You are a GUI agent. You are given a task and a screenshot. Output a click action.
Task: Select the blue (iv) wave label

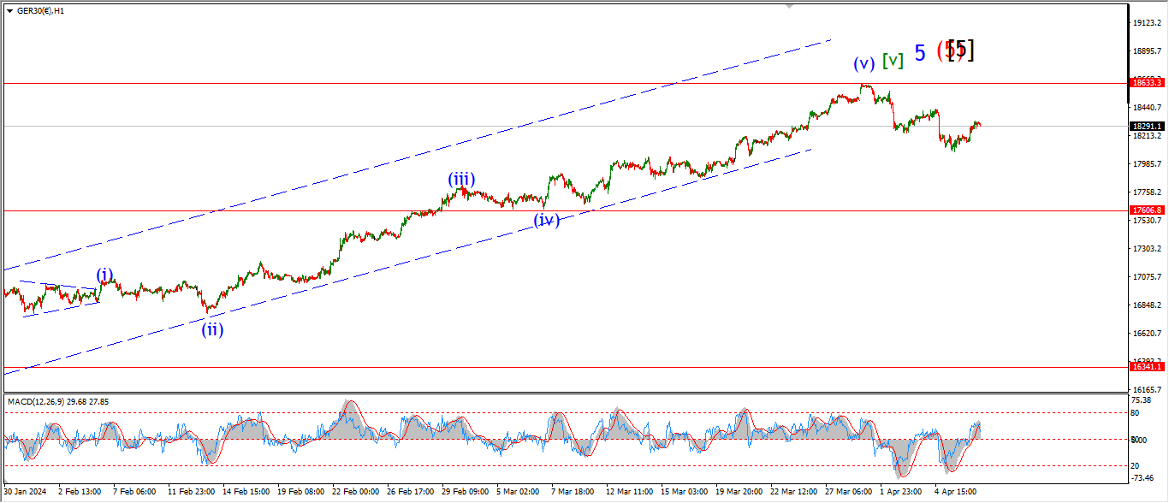(547, 219)
